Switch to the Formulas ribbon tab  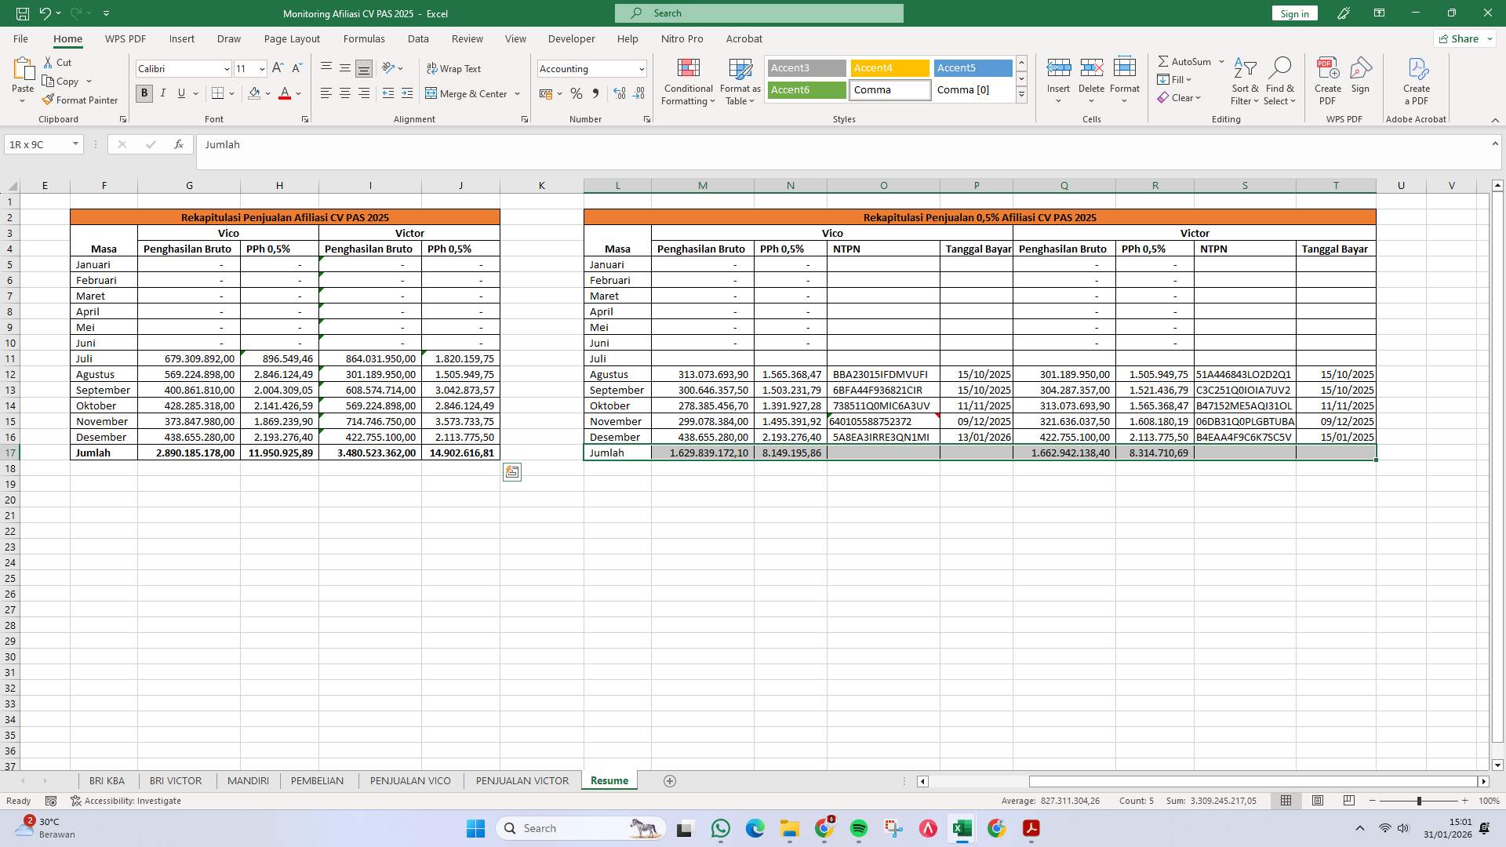point(364,38)
